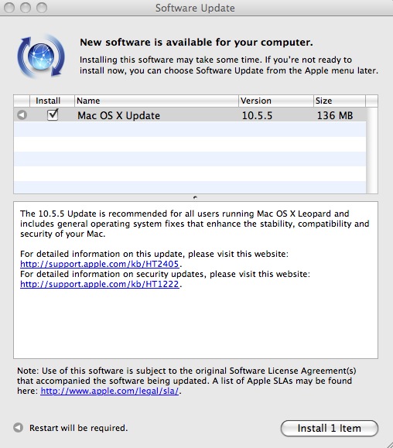Open the support.apple.com/kb/HT1222 link
This screenshot has height=448, width=393.
click(100, 284)
